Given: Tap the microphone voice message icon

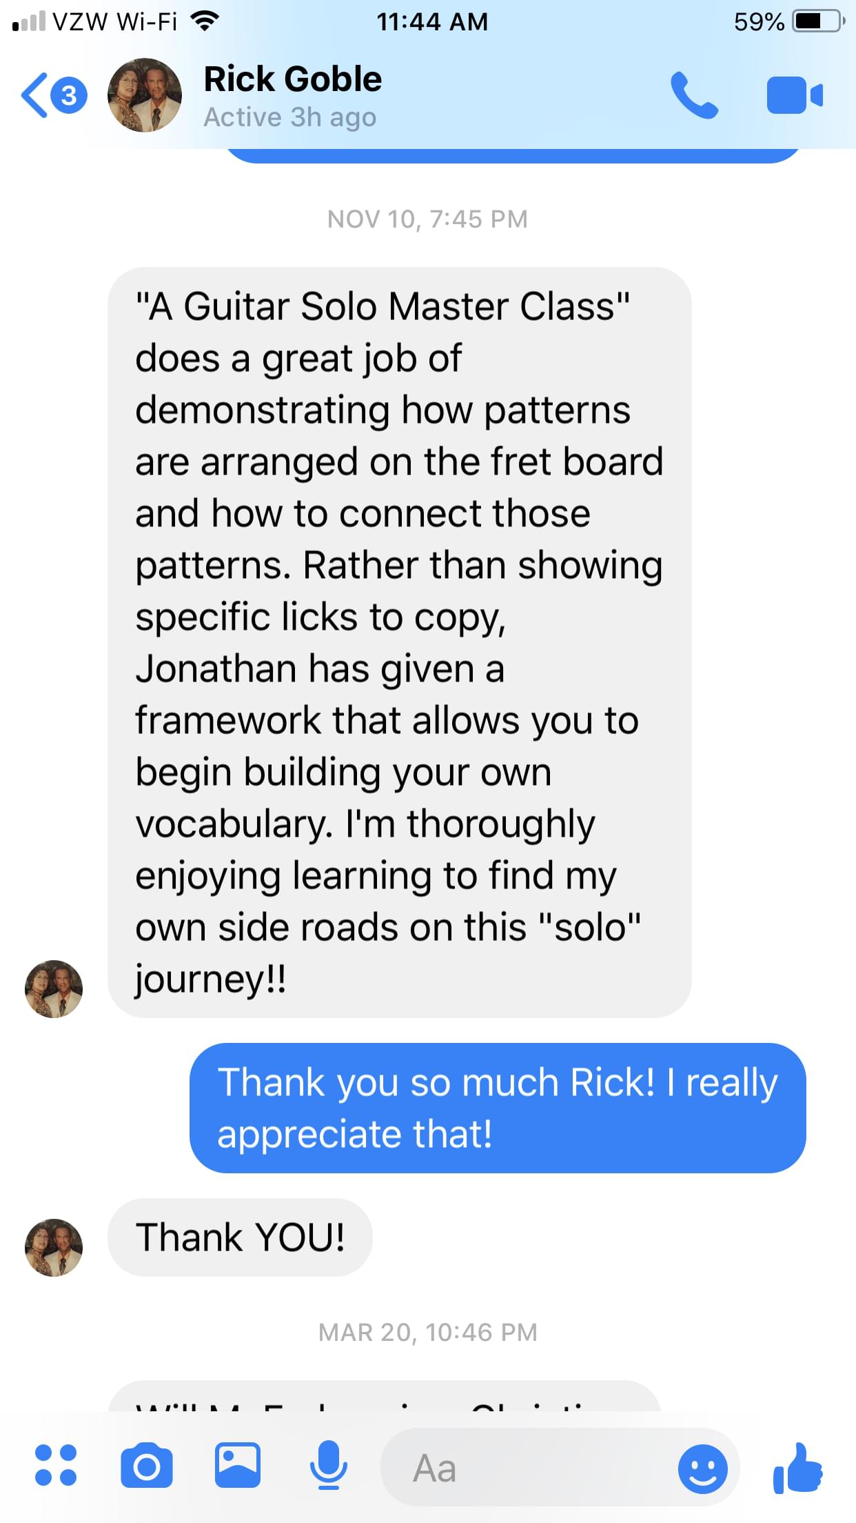Looking at the screenshot, I should pos(328,1465).
